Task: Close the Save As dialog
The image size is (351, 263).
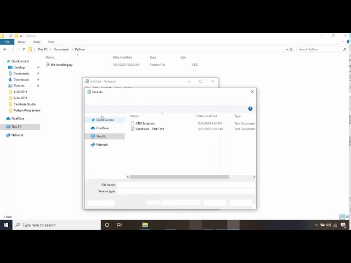Action: tap(252, 92)
